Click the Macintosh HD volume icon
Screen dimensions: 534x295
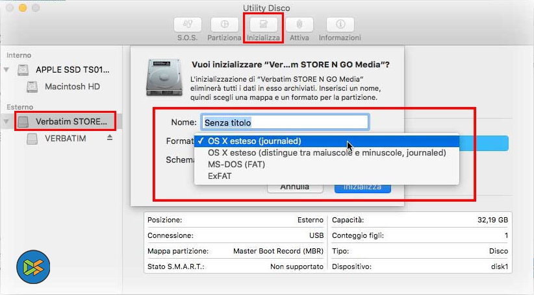32,86
